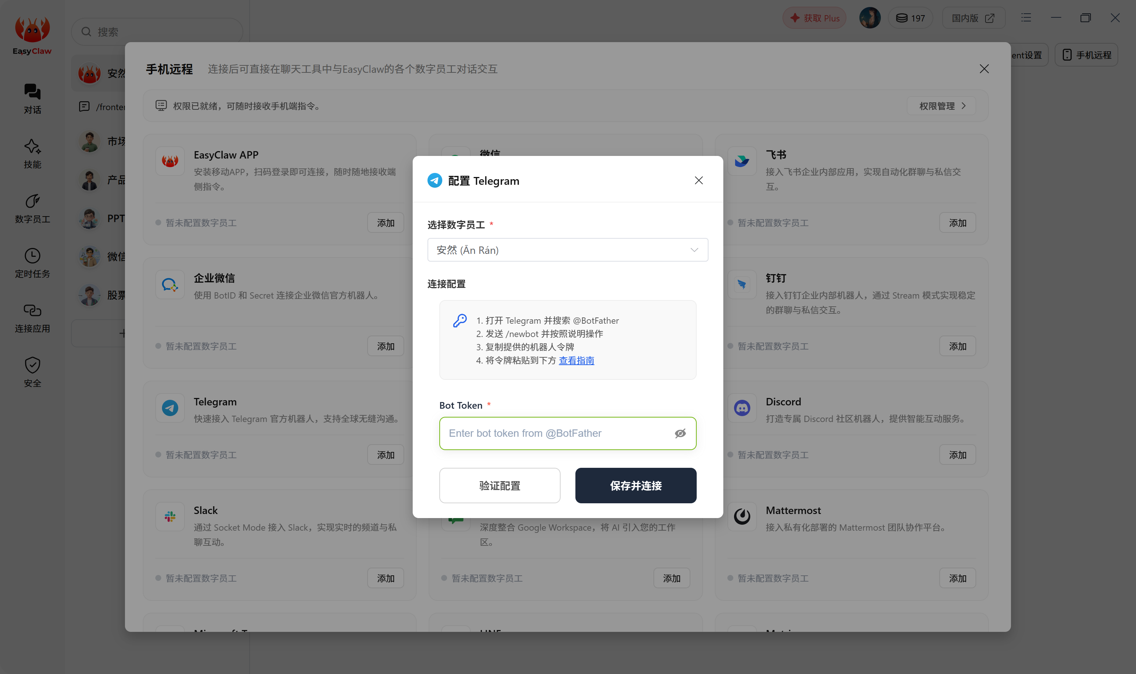Screen dimensions: 1136x674
Task: Click the 验证配置 button
Action: point(499,486)
